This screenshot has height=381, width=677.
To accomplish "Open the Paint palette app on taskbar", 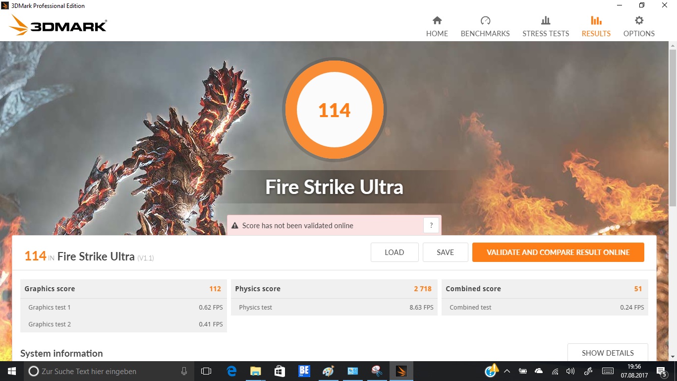I will 328,371.
